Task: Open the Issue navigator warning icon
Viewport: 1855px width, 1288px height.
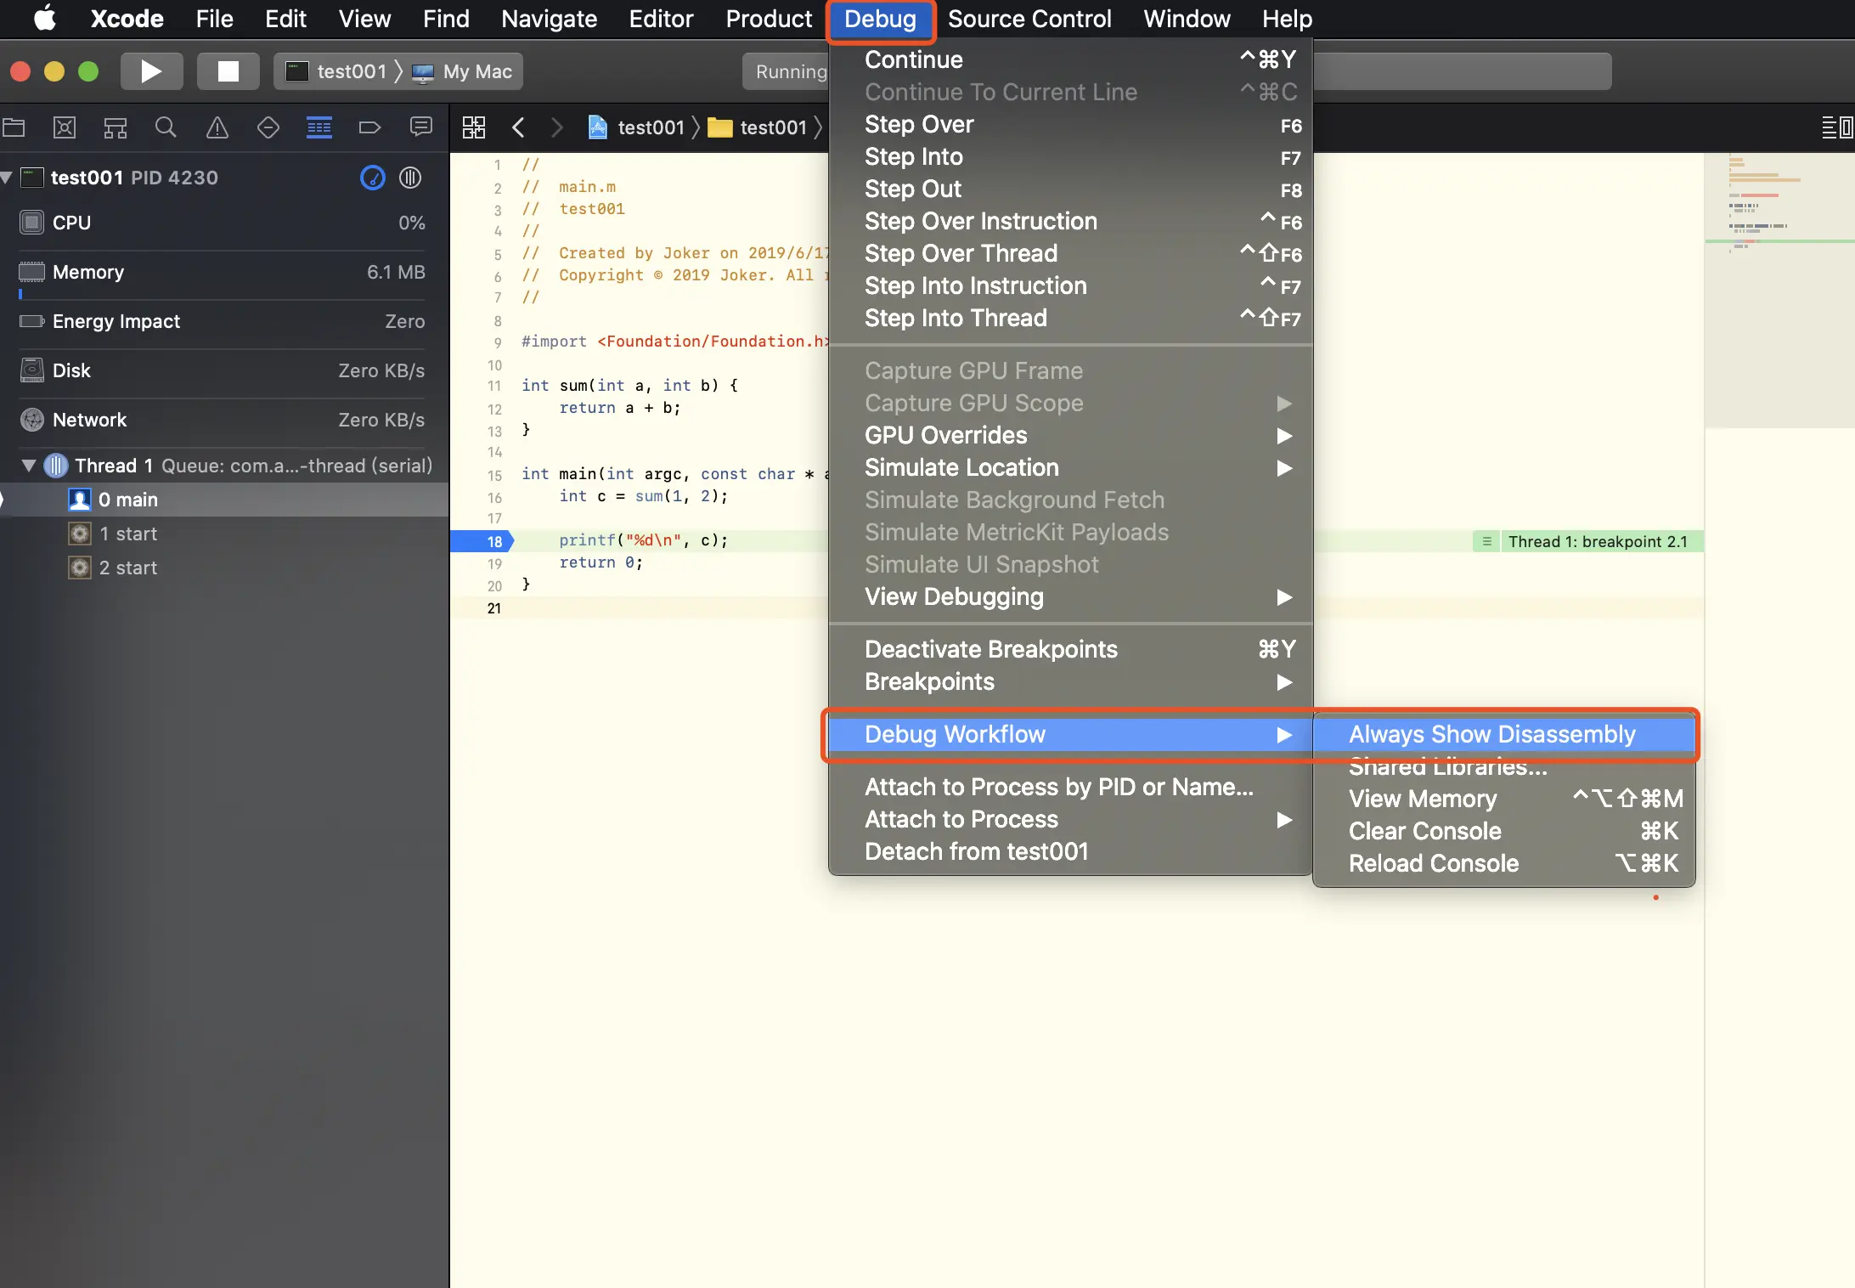Action: click(217, 127)
